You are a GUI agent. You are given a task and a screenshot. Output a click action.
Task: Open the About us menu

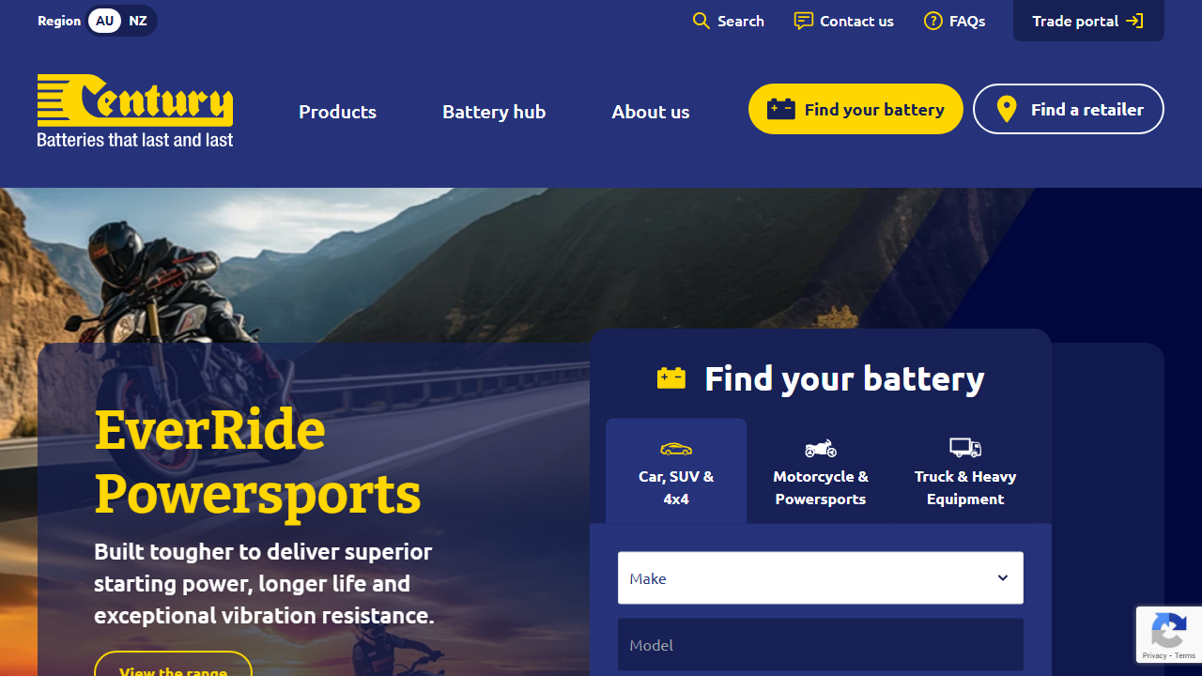(x=650, y=112)
